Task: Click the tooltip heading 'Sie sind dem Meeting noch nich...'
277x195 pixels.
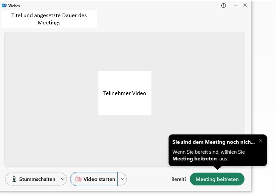Action: (213, 142)
